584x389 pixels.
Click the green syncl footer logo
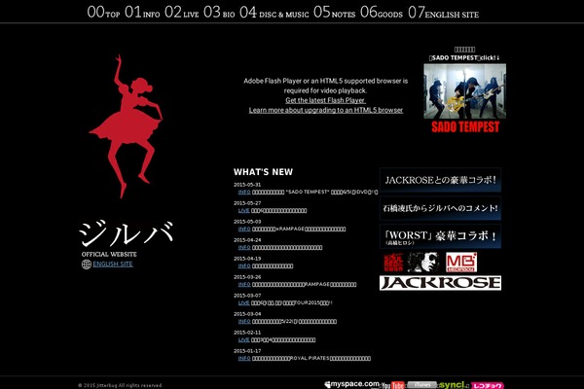[x=453, y=384]
